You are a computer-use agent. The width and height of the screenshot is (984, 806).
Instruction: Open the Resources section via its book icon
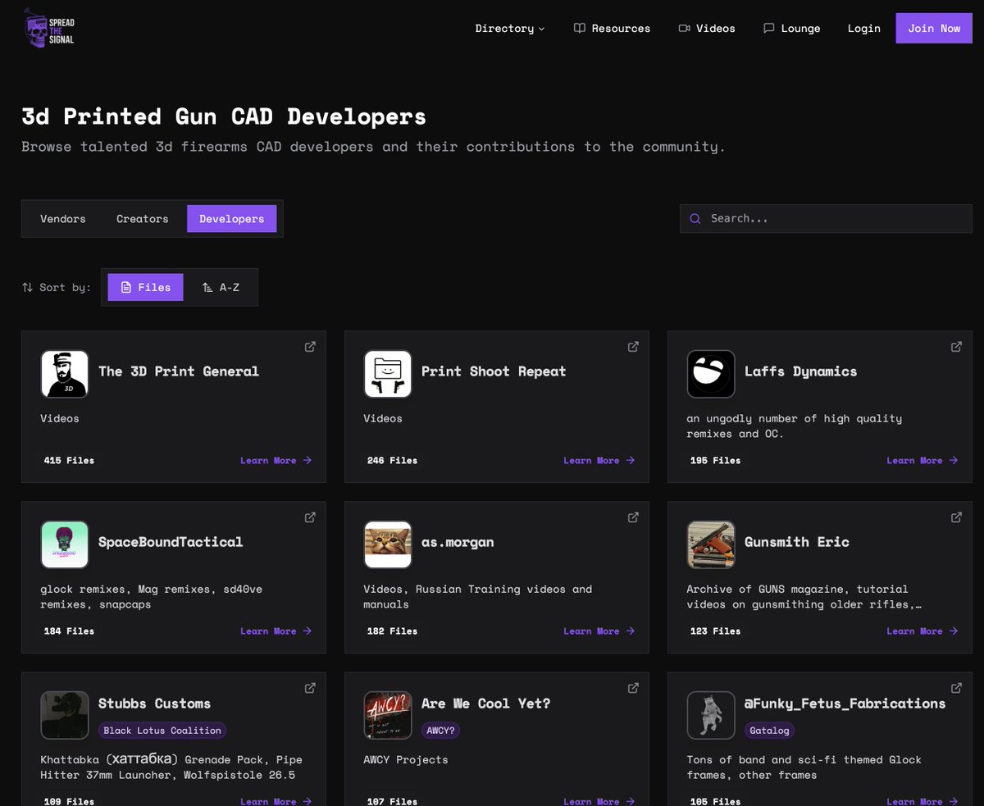coord(580,28)
